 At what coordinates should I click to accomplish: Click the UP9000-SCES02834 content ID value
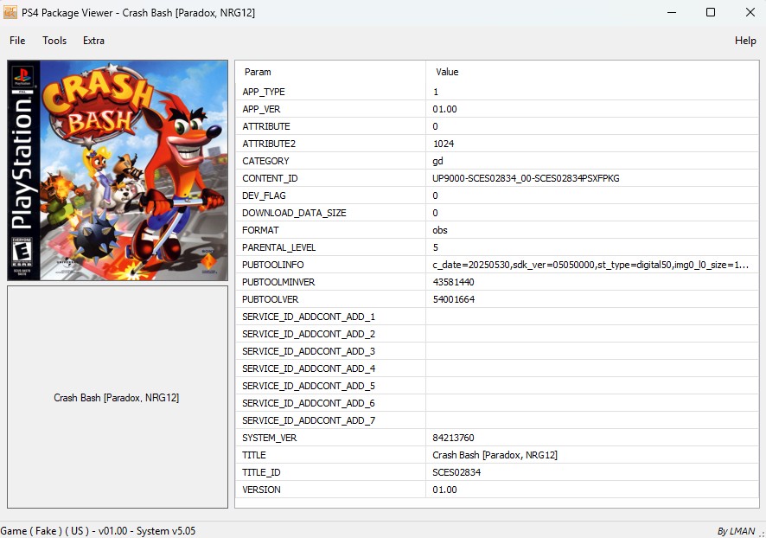(x=526, y=178)
